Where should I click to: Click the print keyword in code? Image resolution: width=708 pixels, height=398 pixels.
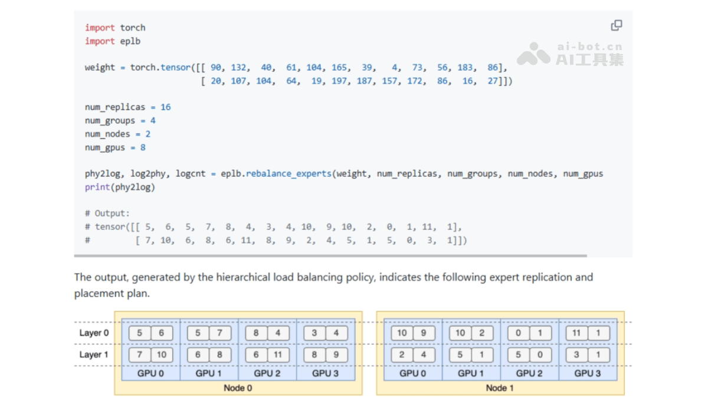(97, 187)
